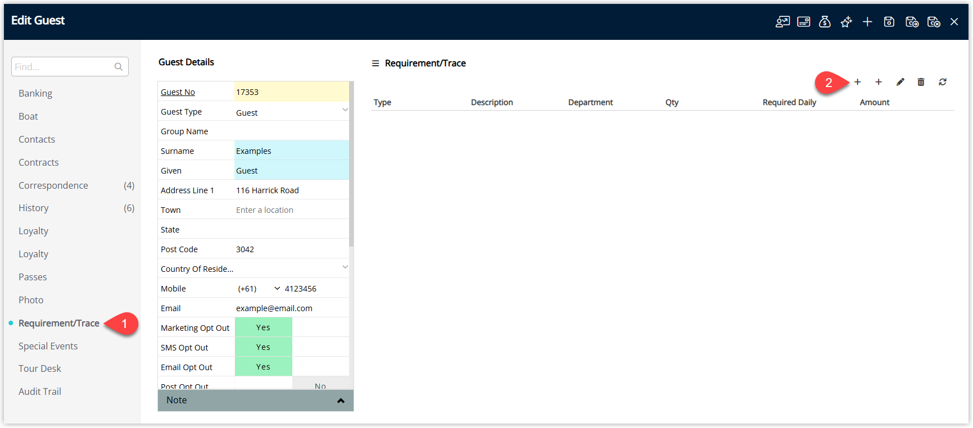973x428 pixels.
Task: Click the Guest No link label
Action: click(x=178, y=92)
